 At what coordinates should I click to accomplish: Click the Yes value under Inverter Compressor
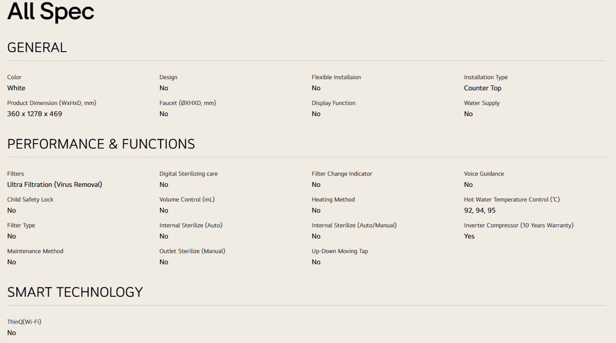click(469, 236)
